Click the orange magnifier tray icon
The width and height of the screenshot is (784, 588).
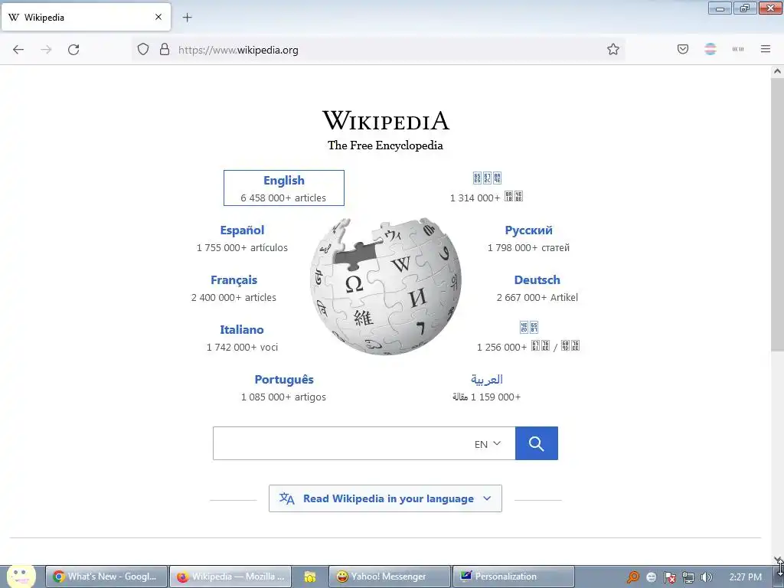pos(633,577)
